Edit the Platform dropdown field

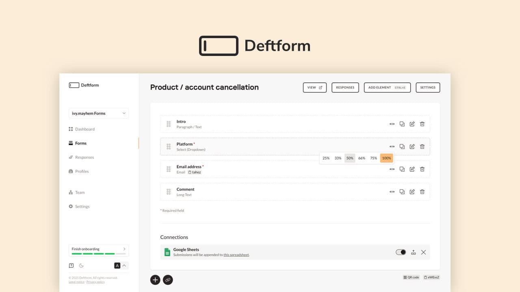(x=412, y=146)
